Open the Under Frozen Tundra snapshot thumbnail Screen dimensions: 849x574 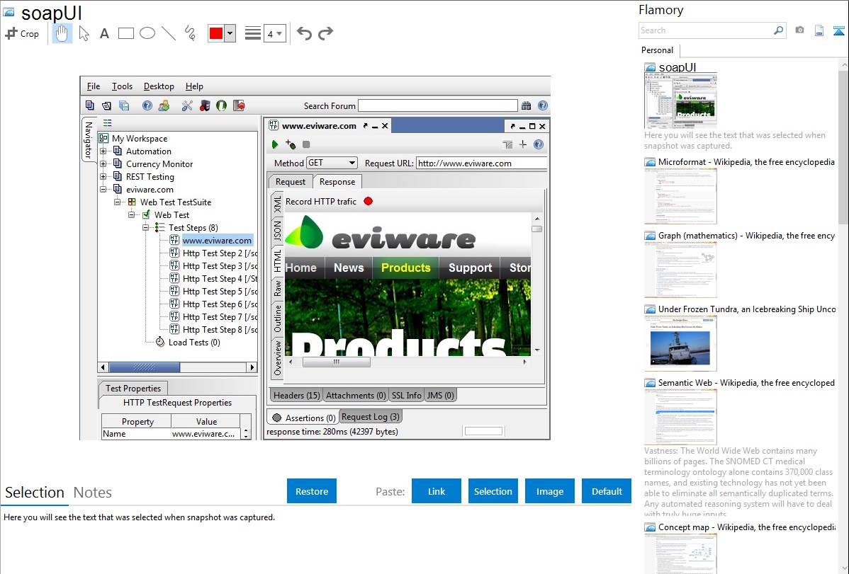pyautogui.click(x=680, y=343)
